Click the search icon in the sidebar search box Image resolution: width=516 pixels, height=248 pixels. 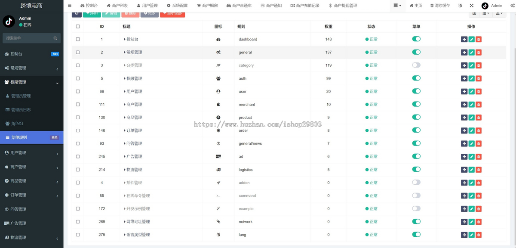[x=55, y=38]
